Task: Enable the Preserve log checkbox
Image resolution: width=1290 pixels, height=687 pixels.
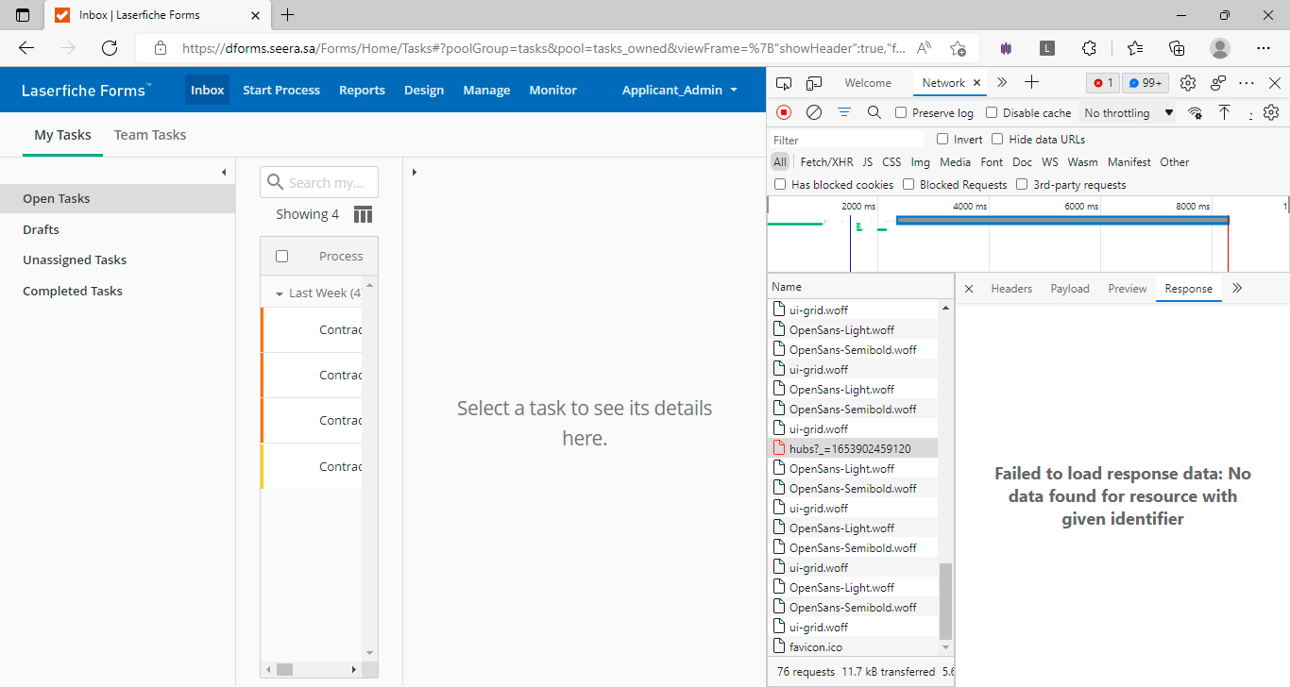Action: [901, 113]
